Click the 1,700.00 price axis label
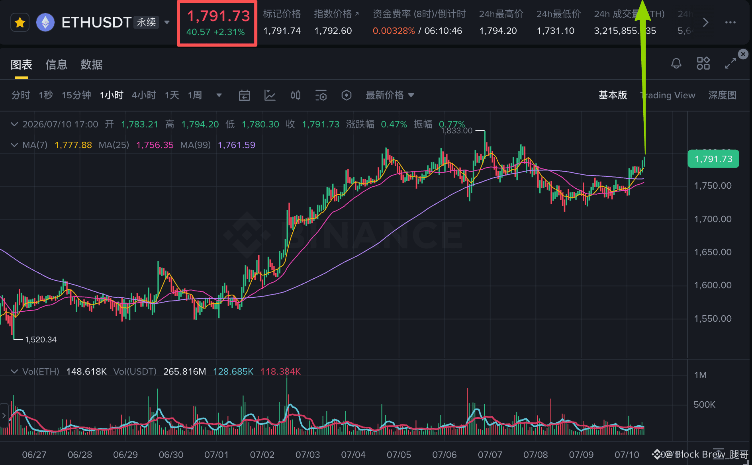Viewport: 752px width, 465px height. coord(713,219)
